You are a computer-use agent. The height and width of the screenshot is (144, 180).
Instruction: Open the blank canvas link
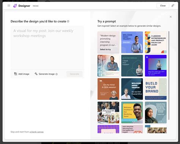pos(36,132)
